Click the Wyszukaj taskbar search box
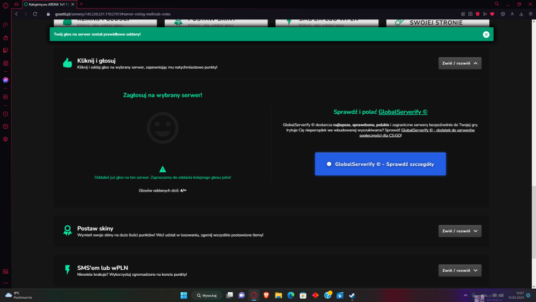The height and width of the screenshot is (302, 536). (x=207, y=295)
